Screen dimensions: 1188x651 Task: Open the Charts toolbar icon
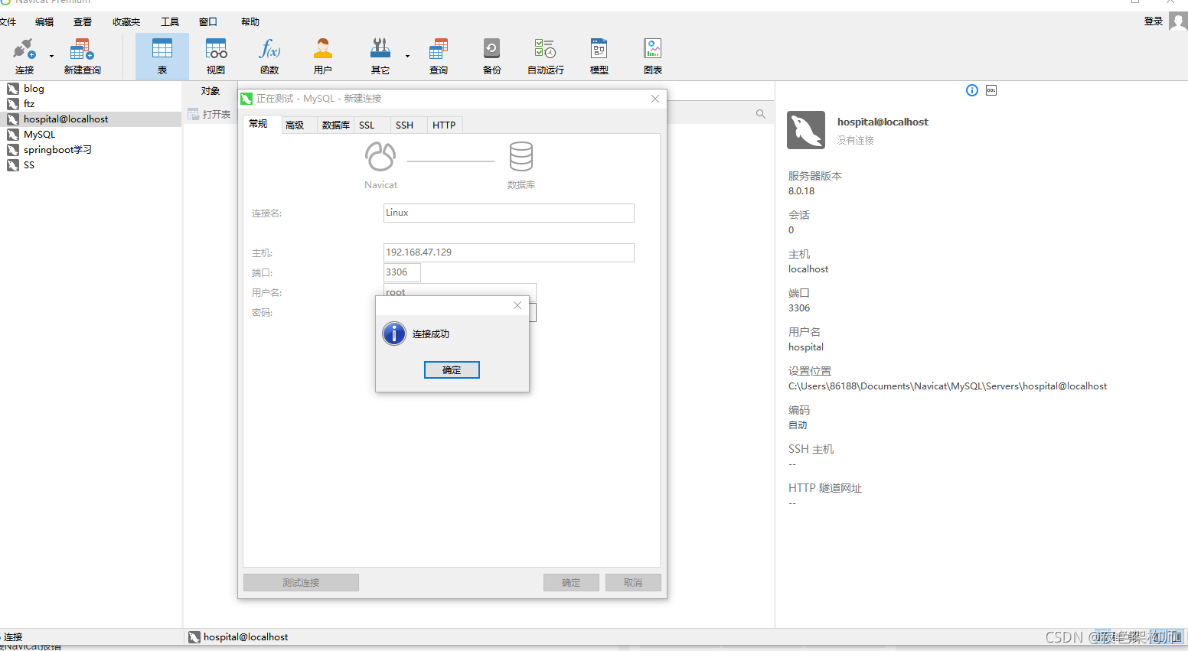(x=653, y=57)
